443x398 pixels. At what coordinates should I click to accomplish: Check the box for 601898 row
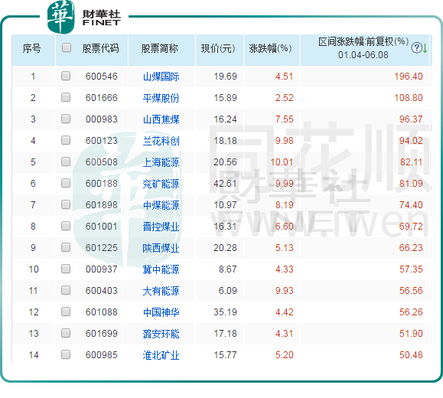(x=66, y=204)
